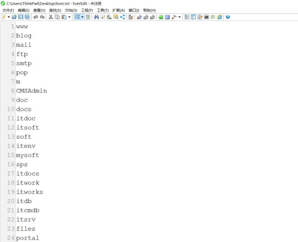Click the New file pencil icon

(x=3, y=17)
